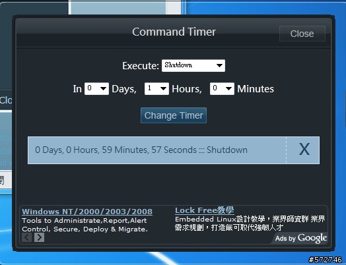
Task: Select the active countdown timer entry
Action: tap(157, 150)
